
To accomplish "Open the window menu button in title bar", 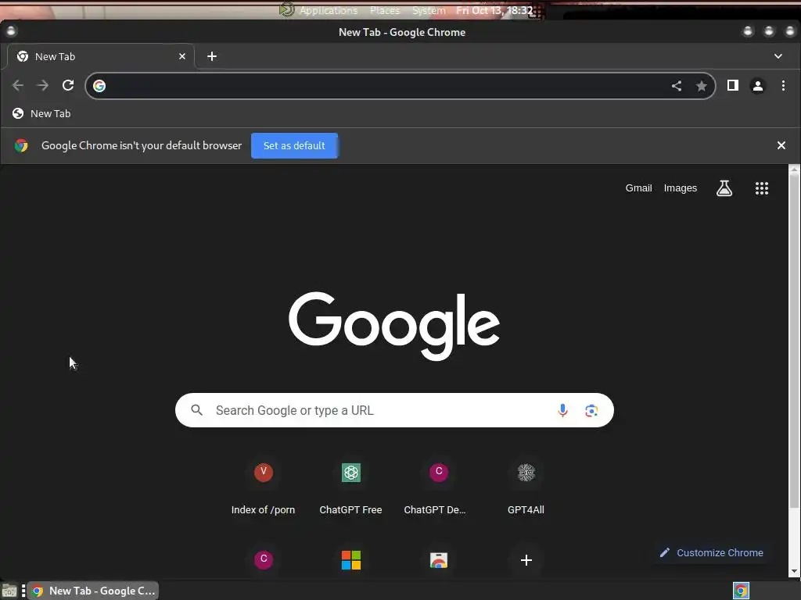I will [11, 31].
